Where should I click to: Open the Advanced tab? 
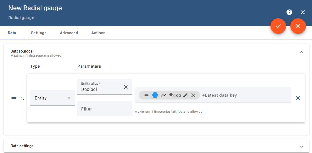point(69,33)
